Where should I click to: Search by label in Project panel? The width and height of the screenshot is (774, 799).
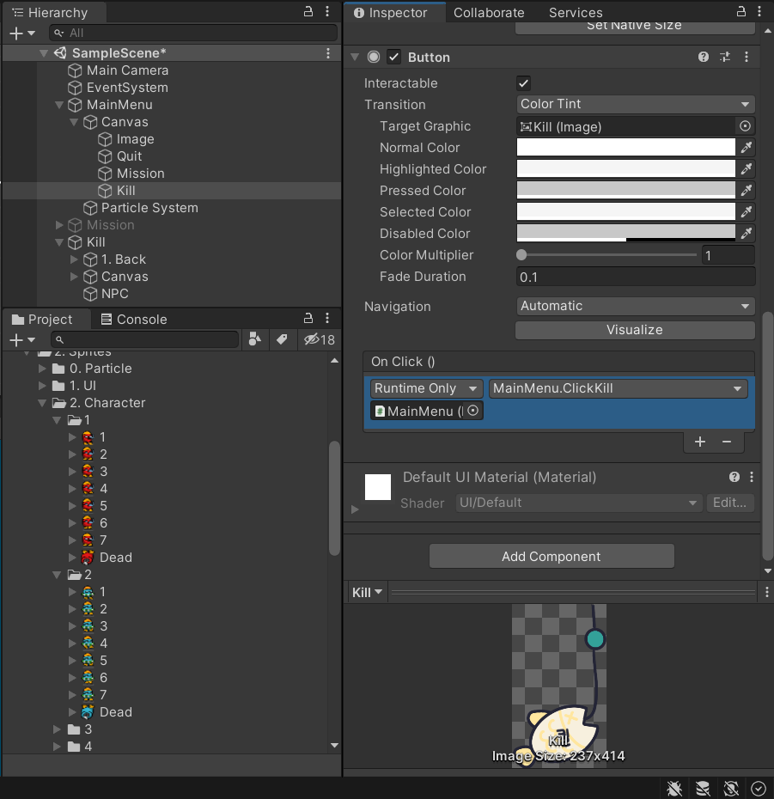click(282, 339)
